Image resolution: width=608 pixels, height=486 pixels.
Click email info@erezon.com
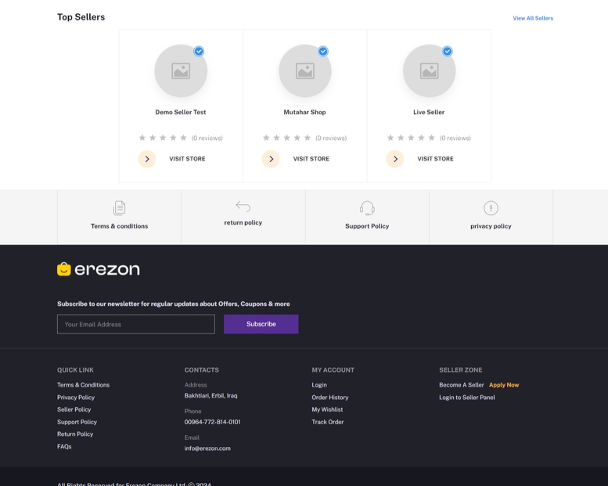click(207, 448)
